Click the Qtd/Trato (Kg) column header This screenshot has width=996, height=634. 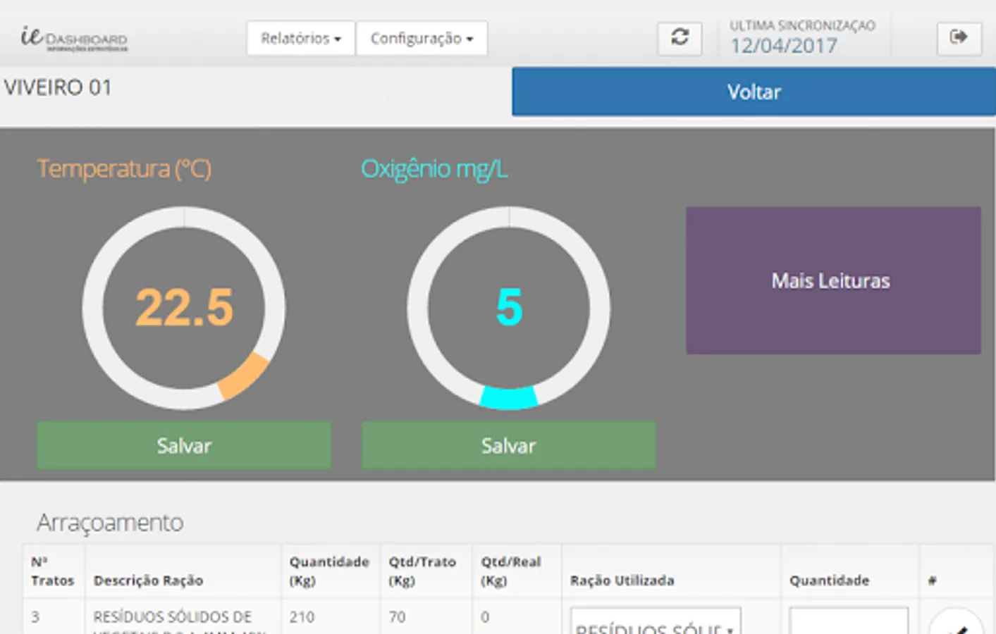422,571
